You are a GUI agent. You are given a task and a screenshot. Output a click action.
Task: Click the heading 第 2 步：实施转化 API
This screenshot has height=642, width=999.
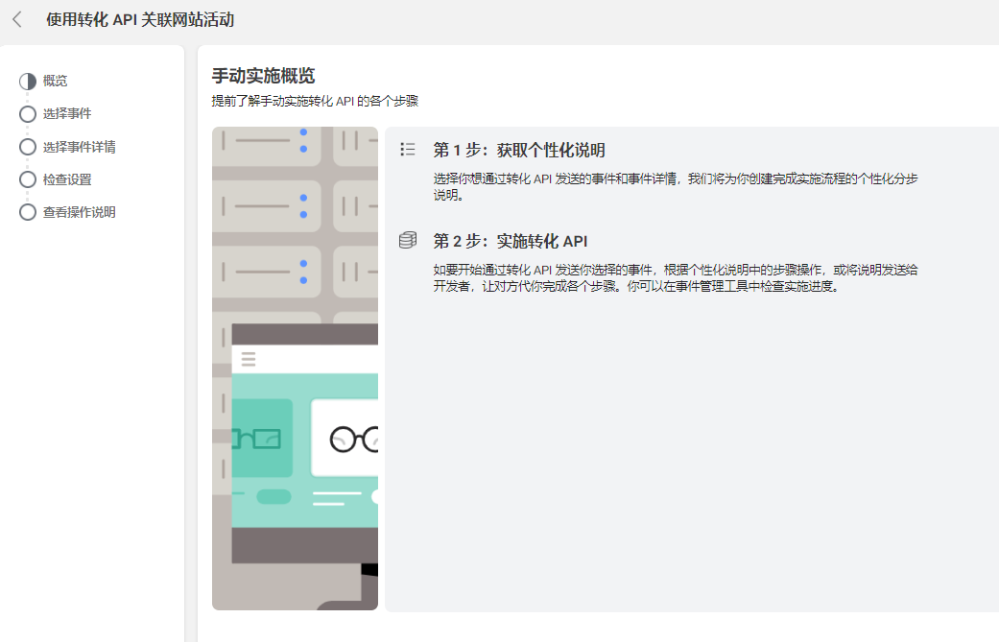pos(511,242)
